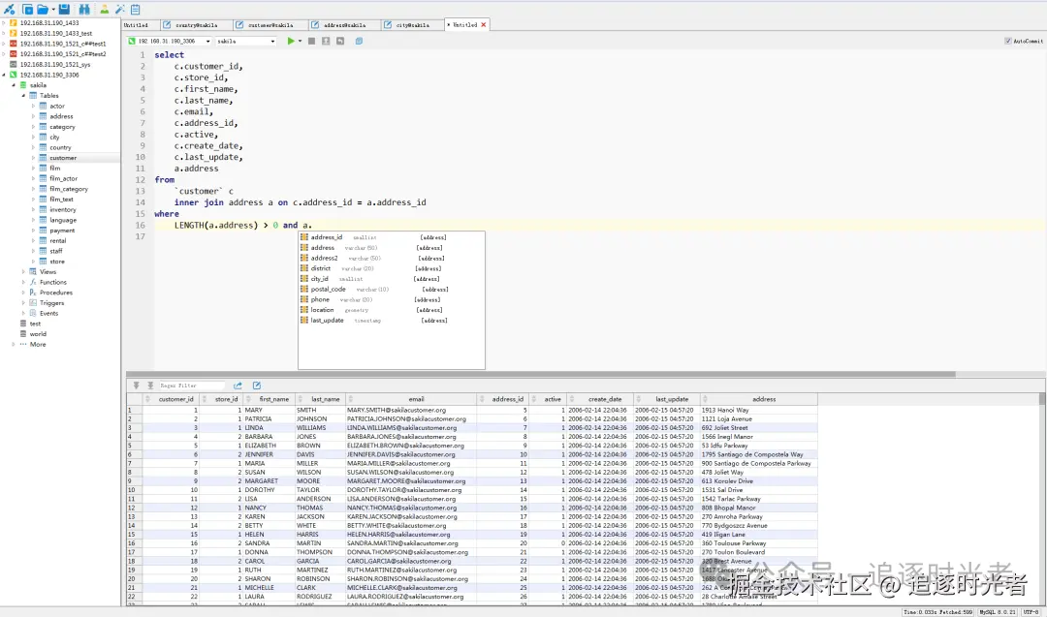Click the sakila database icon in tree

[23, 84]
